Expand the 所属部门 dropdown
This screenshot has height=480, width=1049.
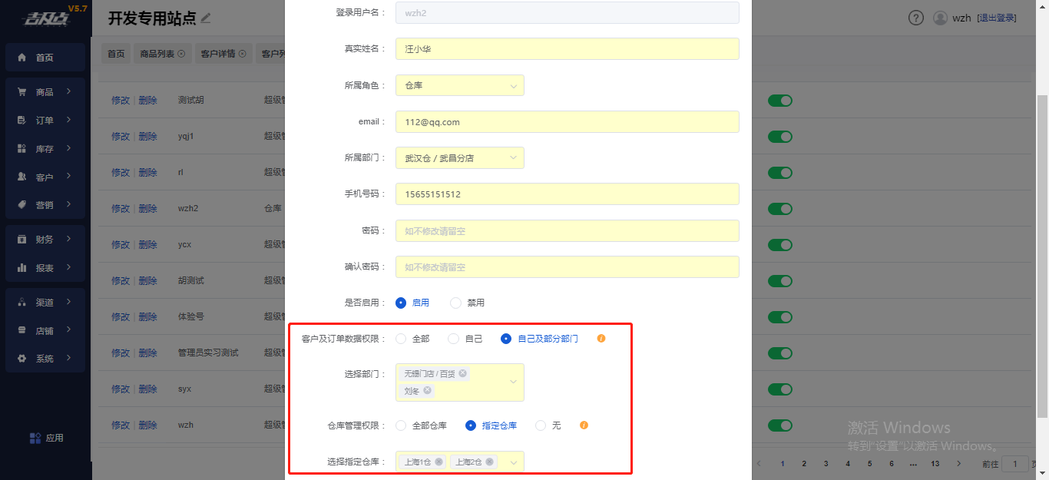point(459,158)
